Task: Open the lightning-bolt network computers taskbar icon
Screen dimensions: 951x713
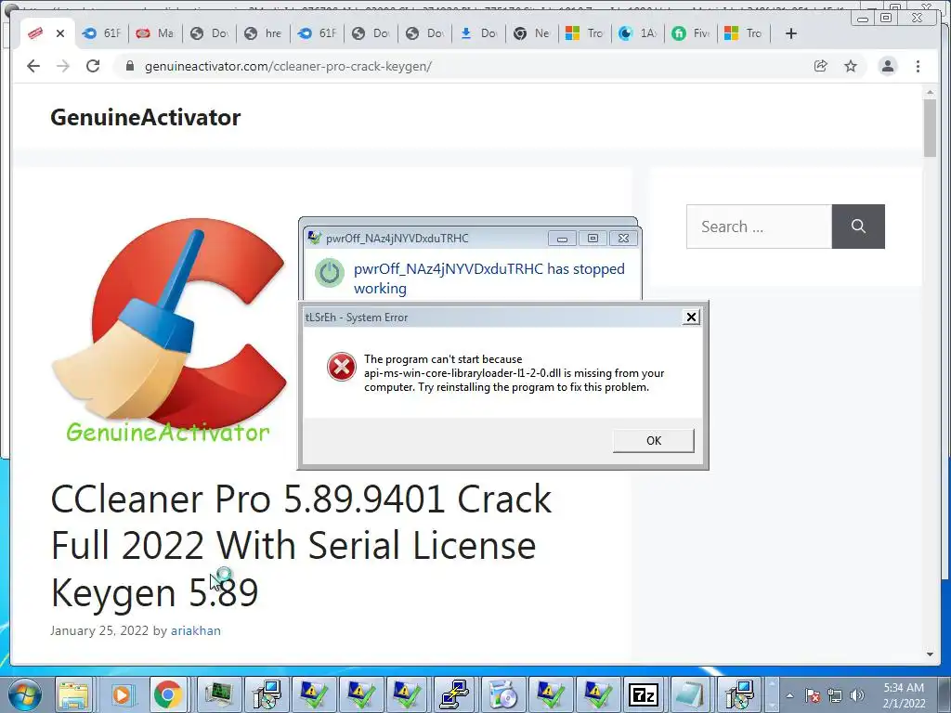Action: point(454,694)
